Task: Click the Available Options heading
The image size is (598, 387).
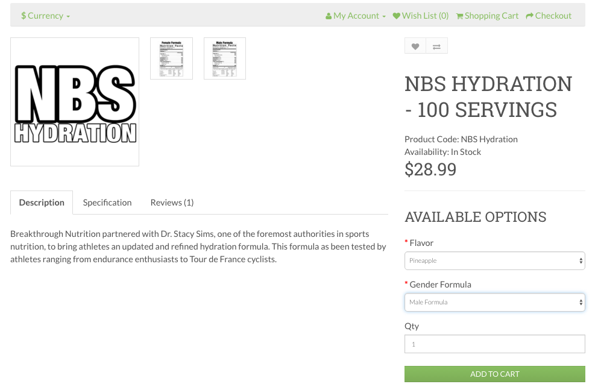Action: pos(475,217)
